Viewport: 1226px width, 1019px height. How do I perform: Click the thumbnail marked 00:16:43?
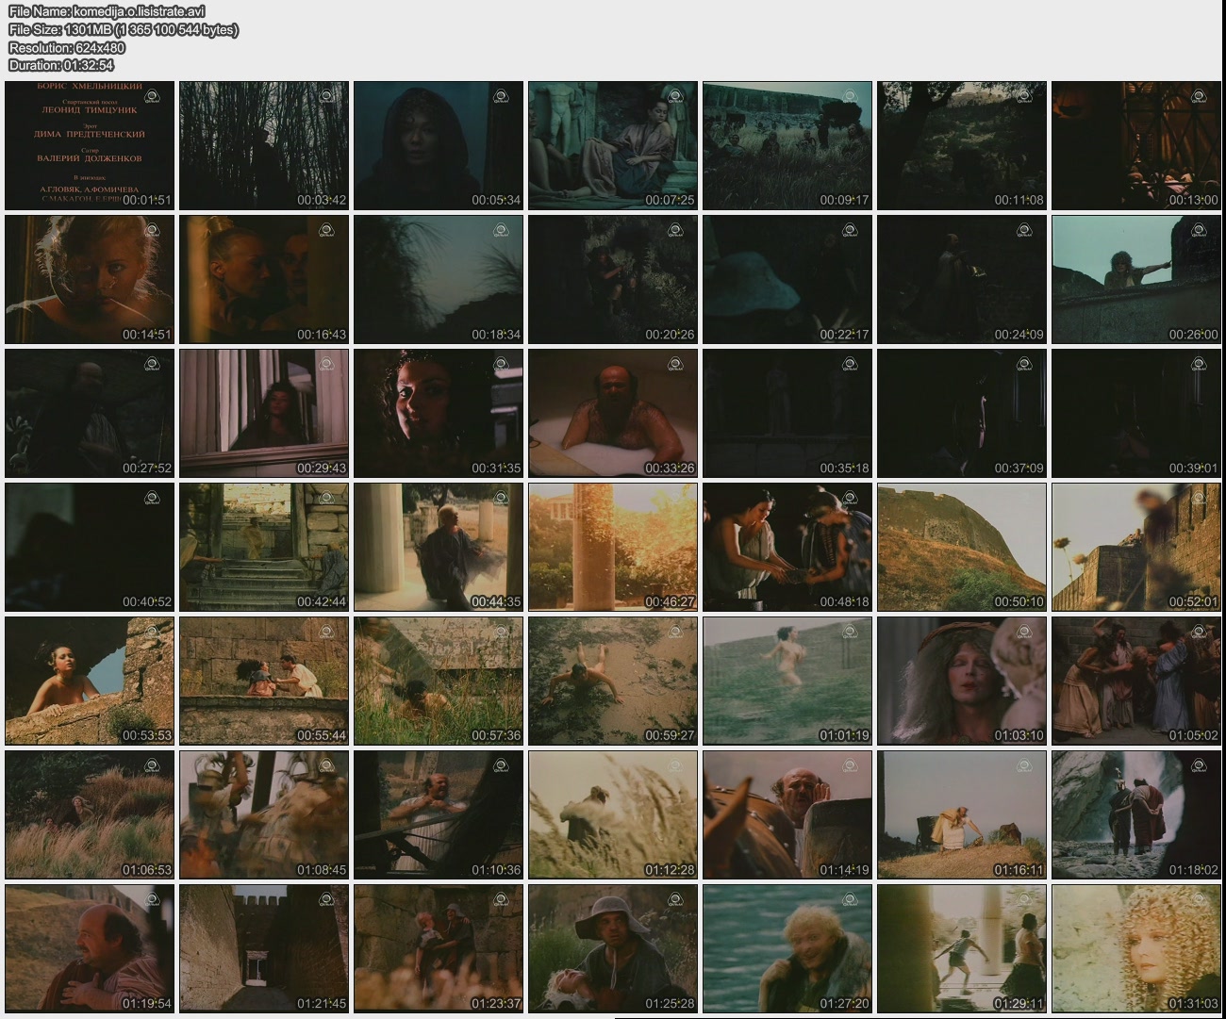coord(264,279)
